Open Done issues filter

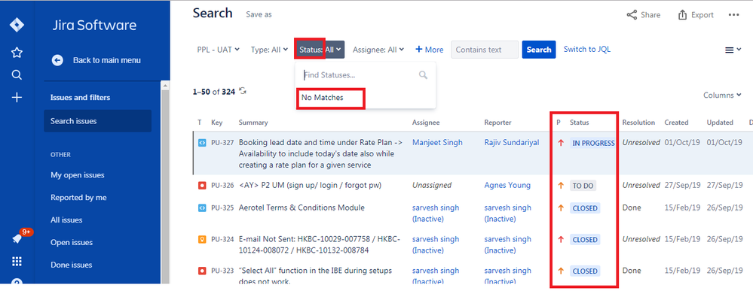(71, 265)
